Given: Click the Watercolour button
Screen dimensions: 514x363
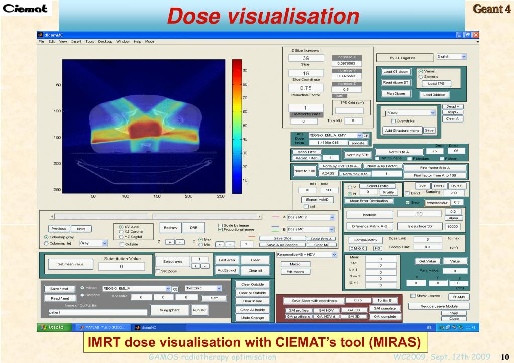Looking at the screenshot, I should pos(437,203).
